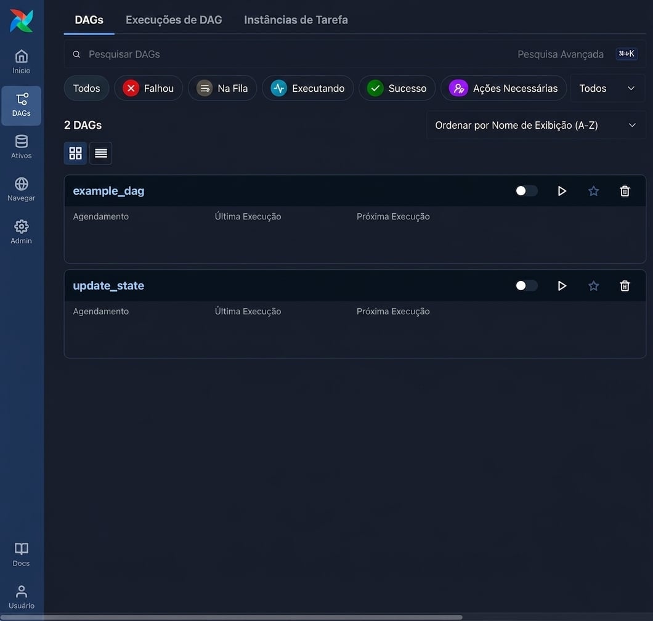Open example_dag details link
Image resolution: width=653 pixels, height=621 pixels.
click(108, 191)
